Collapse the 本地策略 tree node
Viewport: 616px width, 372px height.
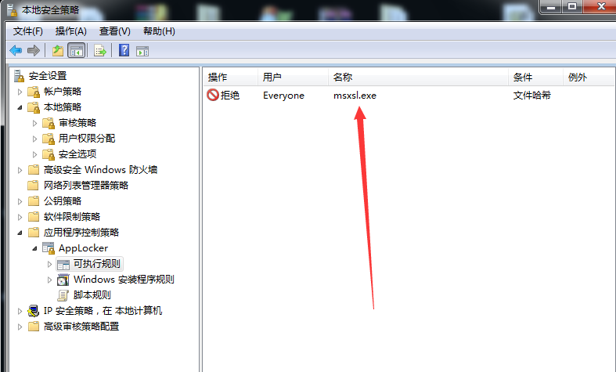20,107
